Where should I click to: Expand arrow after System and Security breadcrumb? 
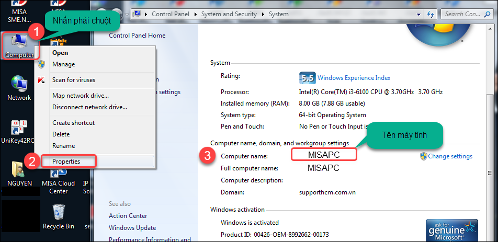coord(263,14)
